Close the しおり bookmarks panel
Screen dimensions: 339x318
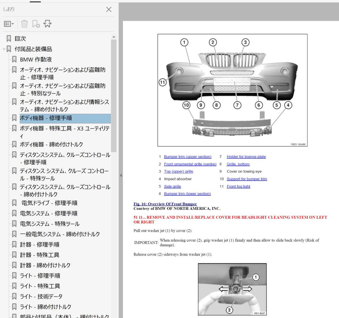point(109,9)
